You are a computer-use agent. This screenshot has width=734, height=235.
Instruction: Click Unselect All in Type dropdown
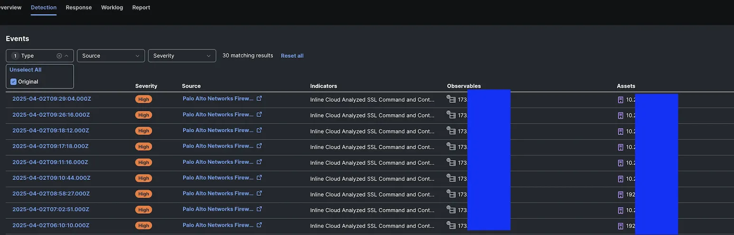(x=26, y=70)
